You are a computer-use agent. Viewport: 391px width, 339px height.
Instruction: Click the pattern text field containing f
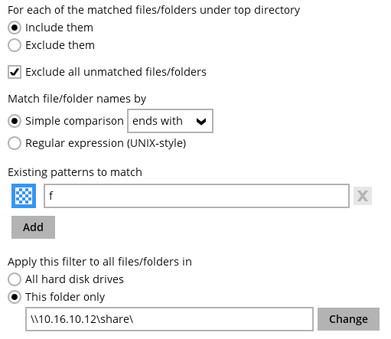coord(197,196)
